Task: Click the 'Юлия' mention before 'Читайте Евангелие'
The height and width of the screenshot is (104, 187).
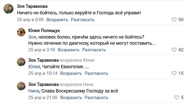Action: (34, 67)
